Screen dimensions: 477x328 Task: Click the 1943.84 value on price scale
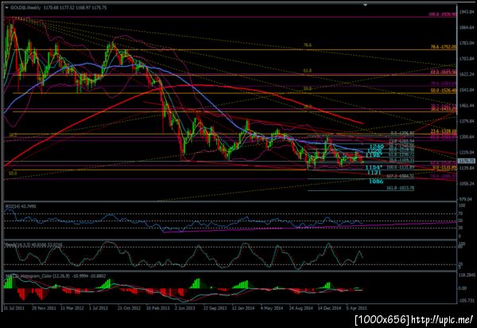click(467, 12)
